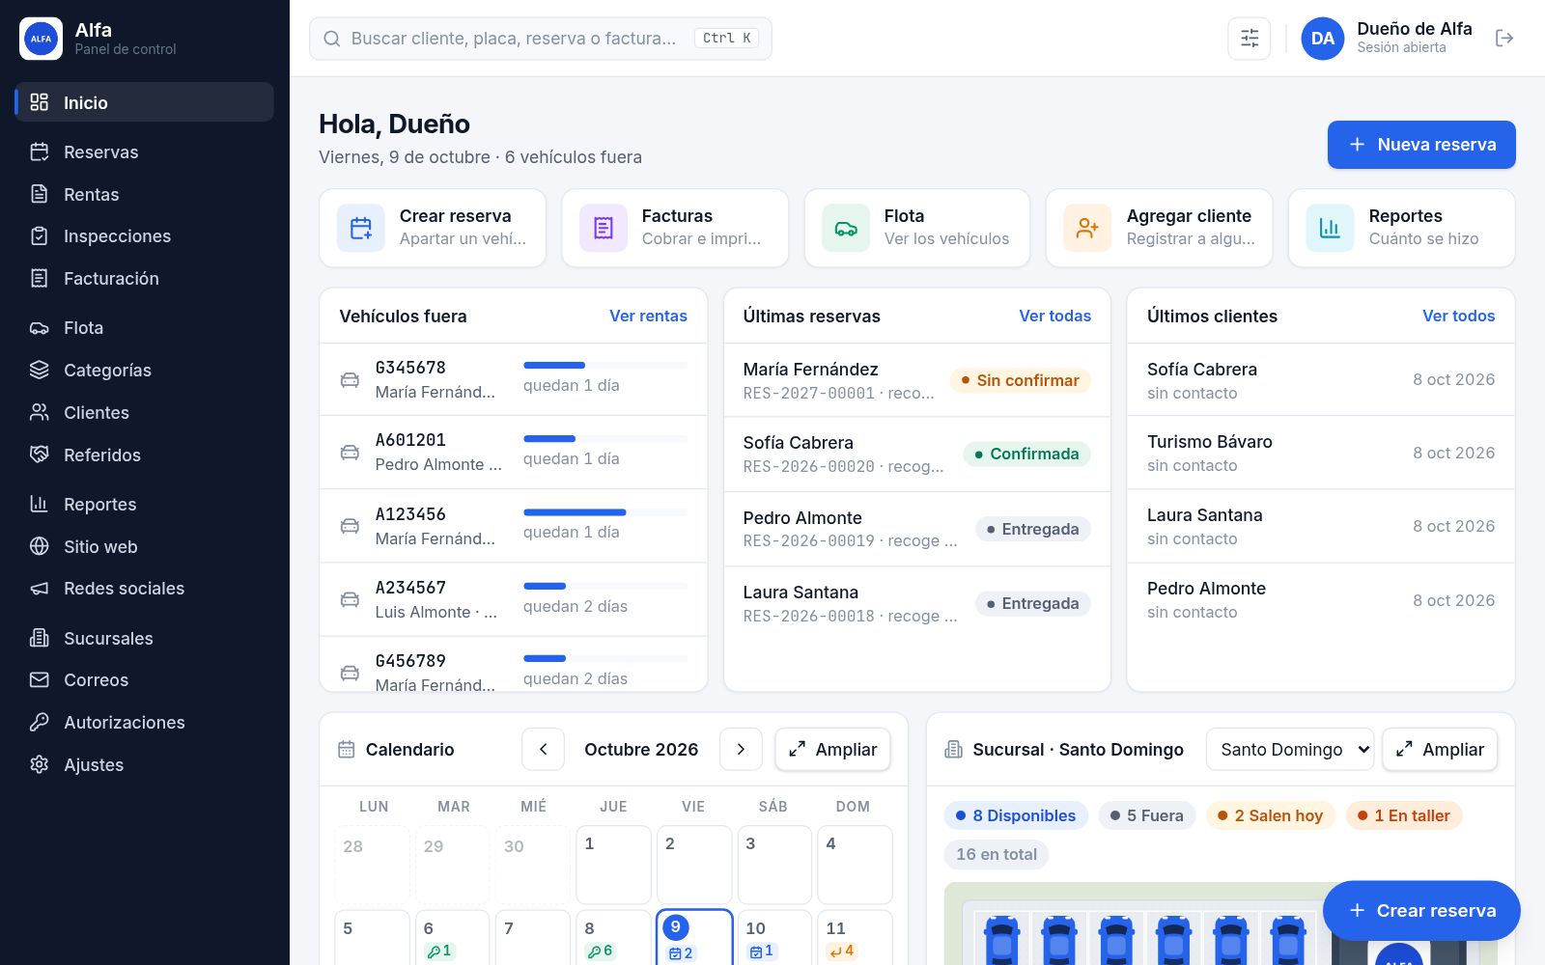Open the Reportes quick action card
The height and width of the screenshot is (965, 1545).
point(1402,228)
